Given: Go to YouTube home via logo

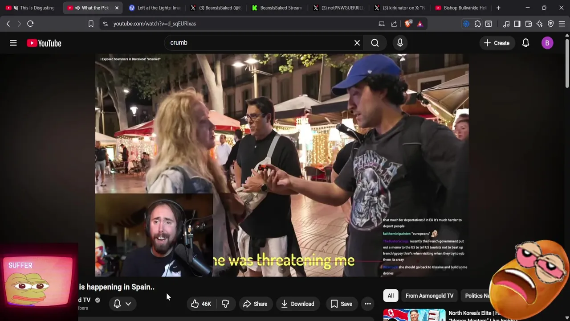Looking at the screenshot, I should point(44,43).
